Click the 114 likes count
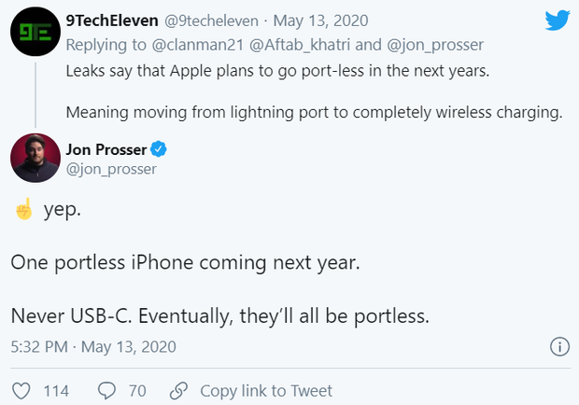This screenshot has width=579, height=405. coord(56,390)
